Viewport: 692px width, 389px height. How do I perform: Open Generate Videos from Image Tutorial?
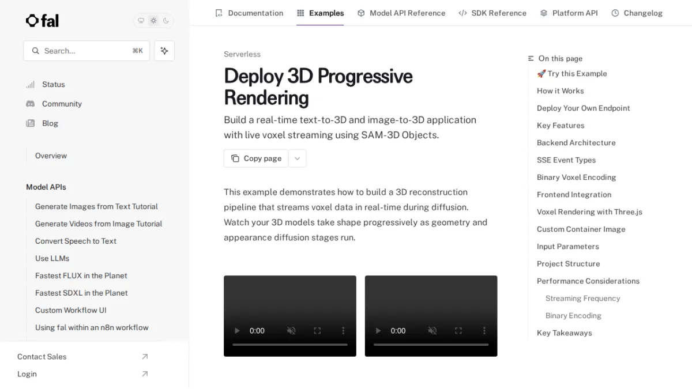(x=99, y=224)
